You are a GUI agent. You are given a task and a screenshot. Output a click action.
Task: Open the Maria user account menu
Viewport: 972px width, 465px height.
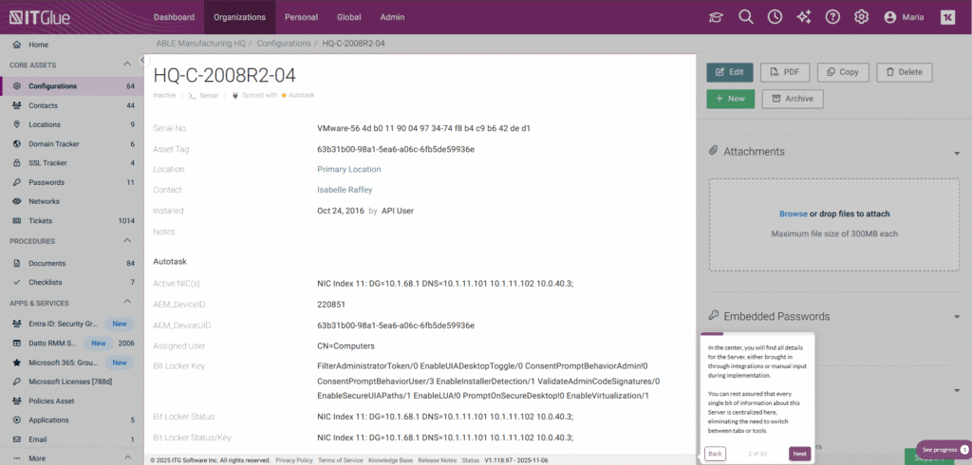tap(903, 17)
